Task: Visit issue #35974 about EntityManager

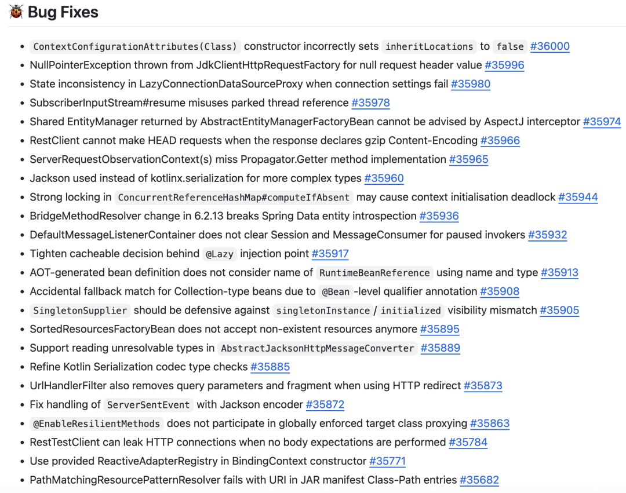Action: [602, 122]
